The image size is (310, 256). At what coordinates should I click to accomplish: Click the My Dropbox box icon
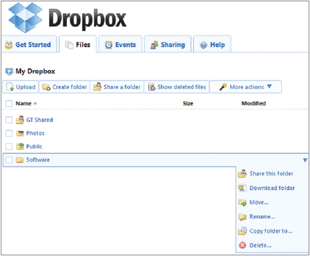point(9,72)
